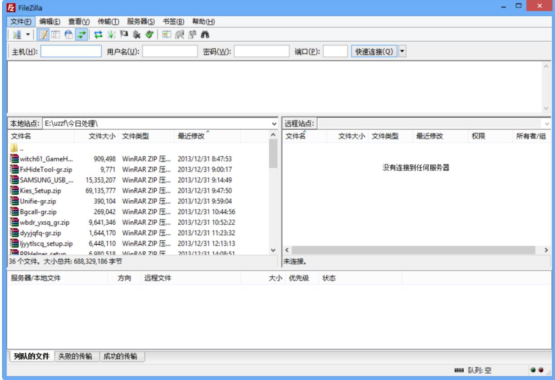Toggle the message log display icon
Image resolution: width=555 pixels, height=380 pixels.
[x=43, y=35]
